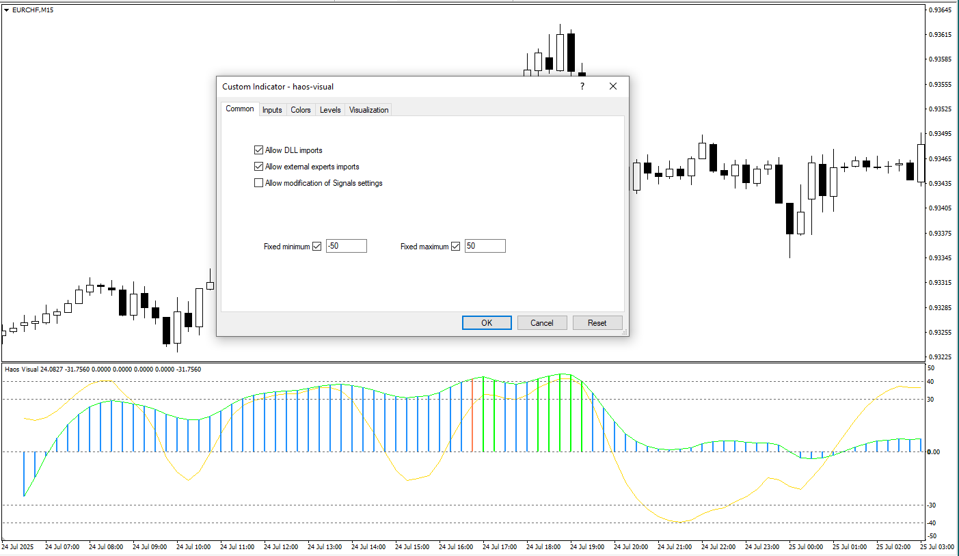Switch to the Inputs tab
This screenshot has width=959, height=556.
pos(272,110)
